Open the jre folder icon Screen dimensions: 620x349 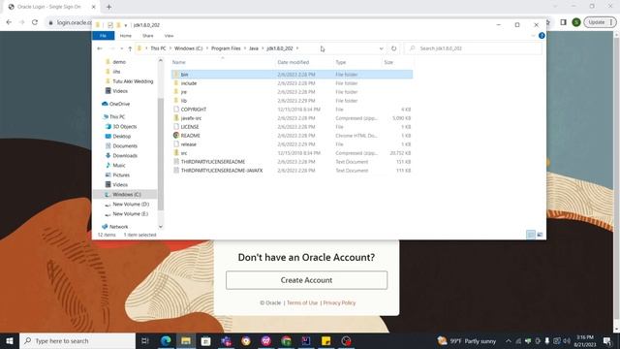tap(176, 92)
